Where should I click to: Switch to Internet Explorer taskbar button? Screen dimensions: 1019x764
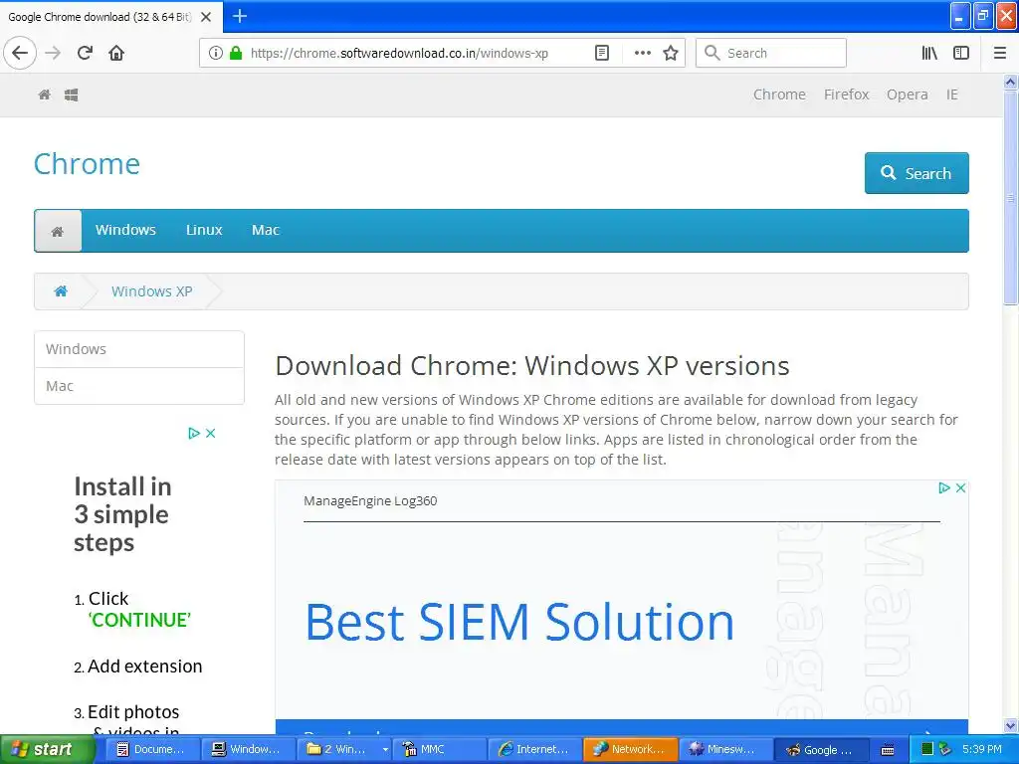pyautogui.click(x=535, y=750)
